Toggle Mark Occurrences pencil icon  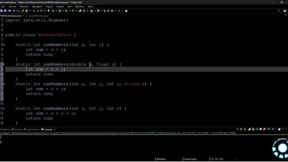pyautogui.click(x=38, y=11)
